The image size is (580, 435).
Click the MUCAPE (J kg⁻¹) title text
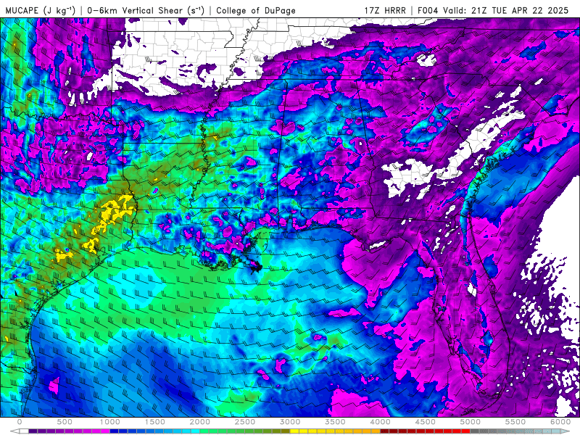point(41,10)
